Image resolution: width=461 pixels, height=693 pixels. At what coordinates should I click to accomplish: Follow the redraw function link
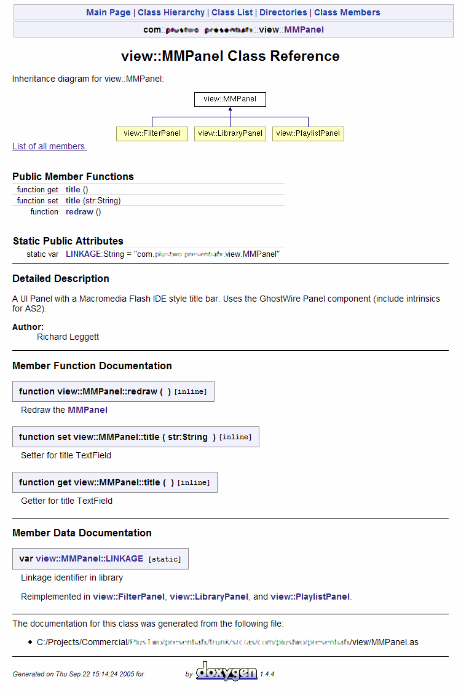pos(79,212)
